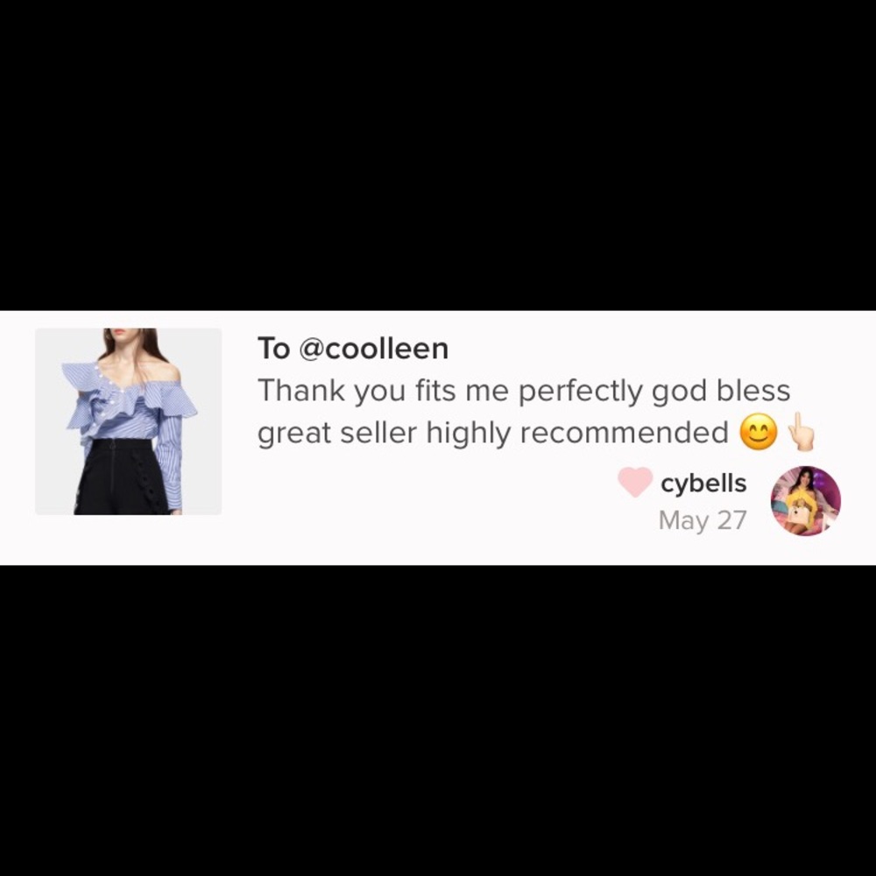The height and width of the screenshot is (876, 876).
Task: Click the 'To' label before @coolleen
Action: click(273, 349)
